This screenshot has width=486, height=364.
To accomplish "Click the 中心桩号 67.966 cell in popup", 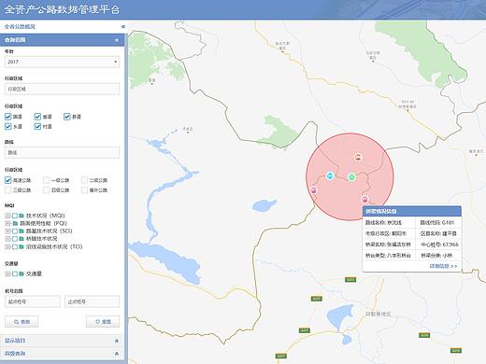I will (x=439, y=245).
